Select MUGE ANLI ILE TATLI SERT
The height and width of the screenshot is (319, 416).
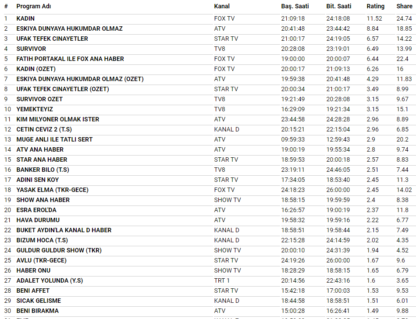(54, 139)
